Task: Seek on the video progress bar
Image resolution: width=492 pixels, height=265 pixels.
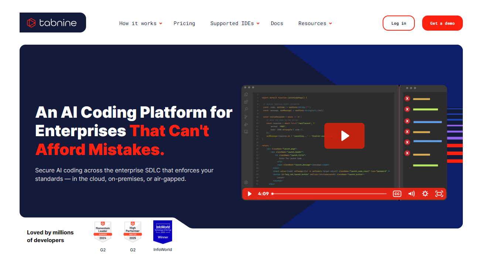Action: coord(329,194)
